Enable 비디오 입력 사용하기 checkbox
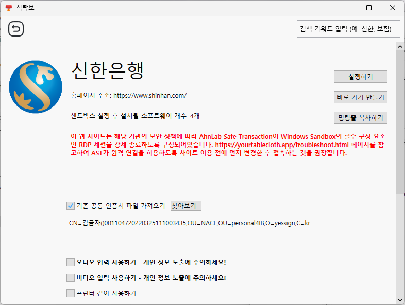405x305 pixels. (x=71, y=278)
